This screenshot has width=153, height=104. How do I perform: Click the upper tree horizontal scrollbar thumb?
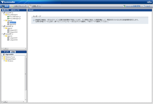coord(6,48)
